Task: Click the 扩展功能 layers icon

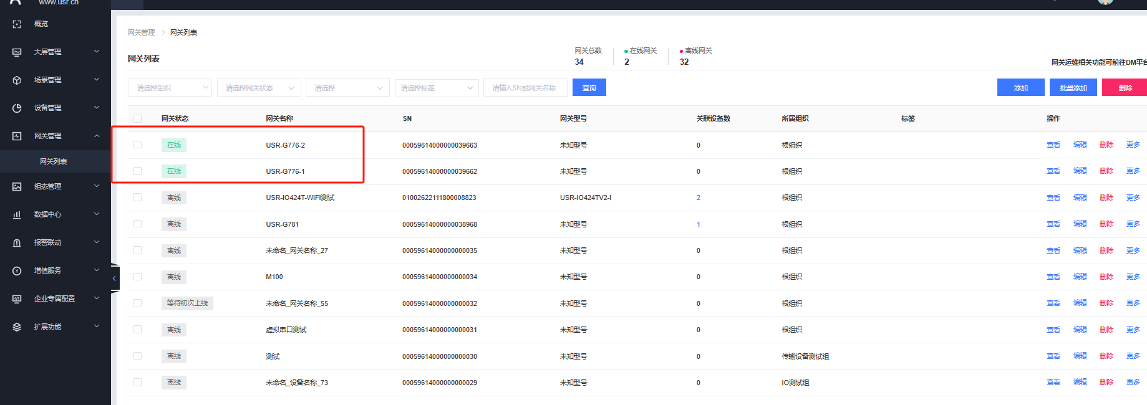Action: click(x=17, y=326)
